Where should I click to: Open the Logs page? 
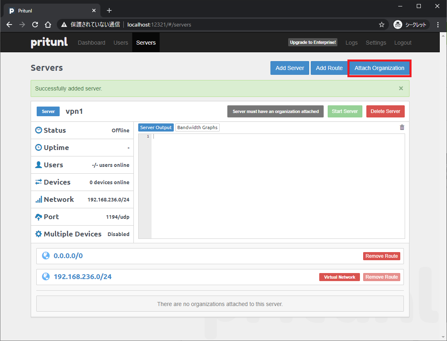point(351,42)
